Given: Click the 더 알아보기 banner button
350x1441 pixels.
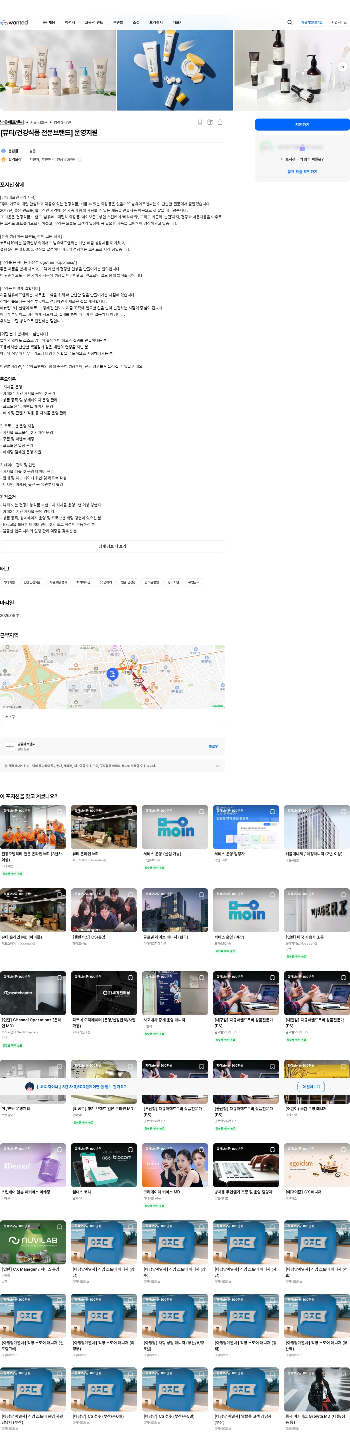Looking at the screenshot, I should point(311,1086).
